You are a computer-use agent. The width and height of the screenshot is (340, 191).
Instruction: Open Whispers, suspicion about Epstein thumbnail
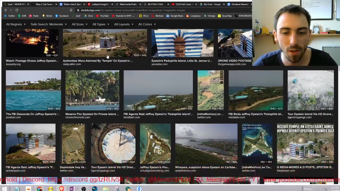(x=206, y=144)
